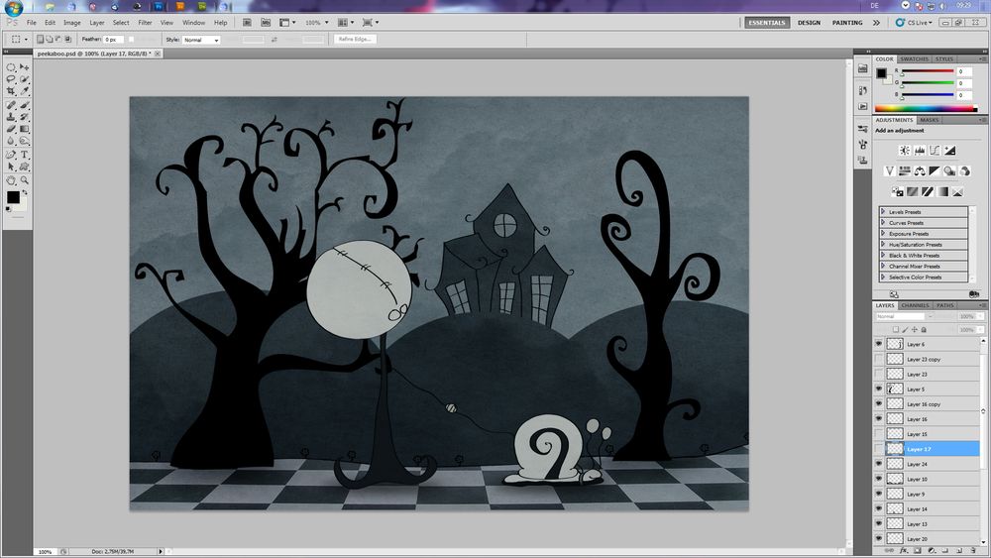Swap foreground and background colors
This screenshot has width=991, height=558.
click(25, 192)
